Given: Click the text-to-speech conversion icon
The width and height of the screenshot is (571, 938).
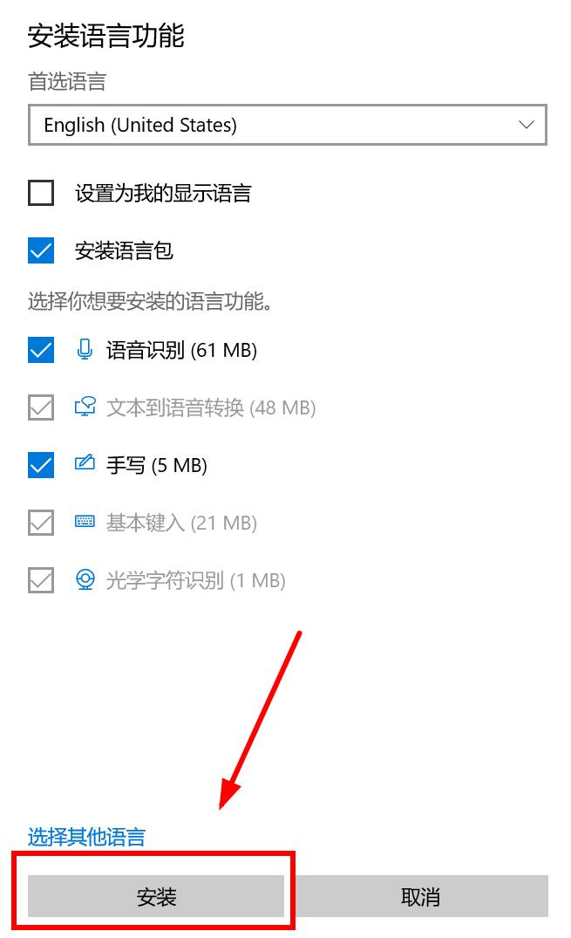Looking at the screenshot, I should click(85, 407).
